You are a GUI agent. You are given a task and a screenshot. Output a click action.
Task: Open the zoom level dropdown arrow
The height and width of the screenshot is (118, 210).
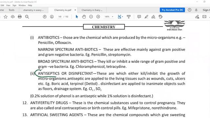pos(113,17)
